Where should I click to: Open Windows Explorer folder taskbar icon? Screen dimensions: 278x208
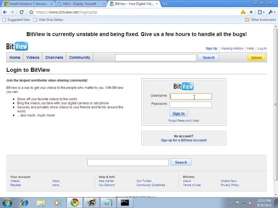coord(41,203)
